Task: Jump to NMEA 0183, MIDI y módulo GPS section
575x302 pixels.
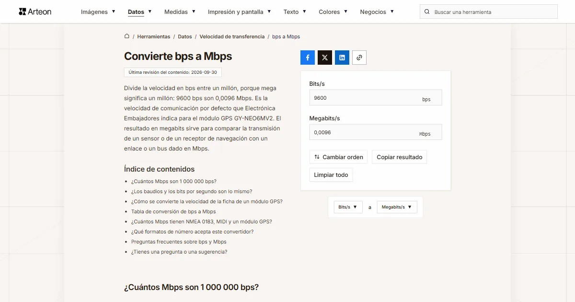Action: [x=202, y=221]
